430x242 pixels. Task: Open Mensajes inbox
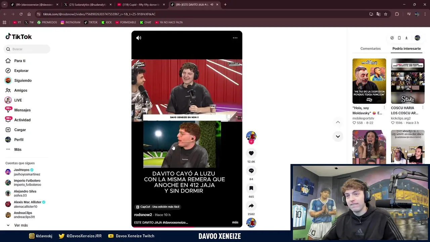point(22,110)
